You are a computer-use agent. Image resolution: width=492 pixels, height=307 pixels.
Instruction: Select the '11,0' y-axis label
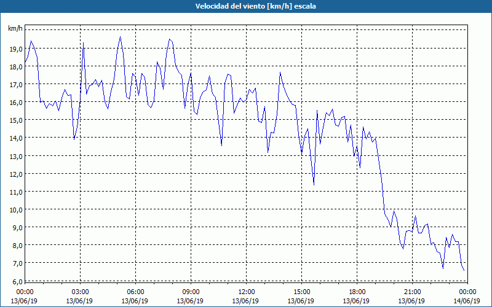(16, 192)
